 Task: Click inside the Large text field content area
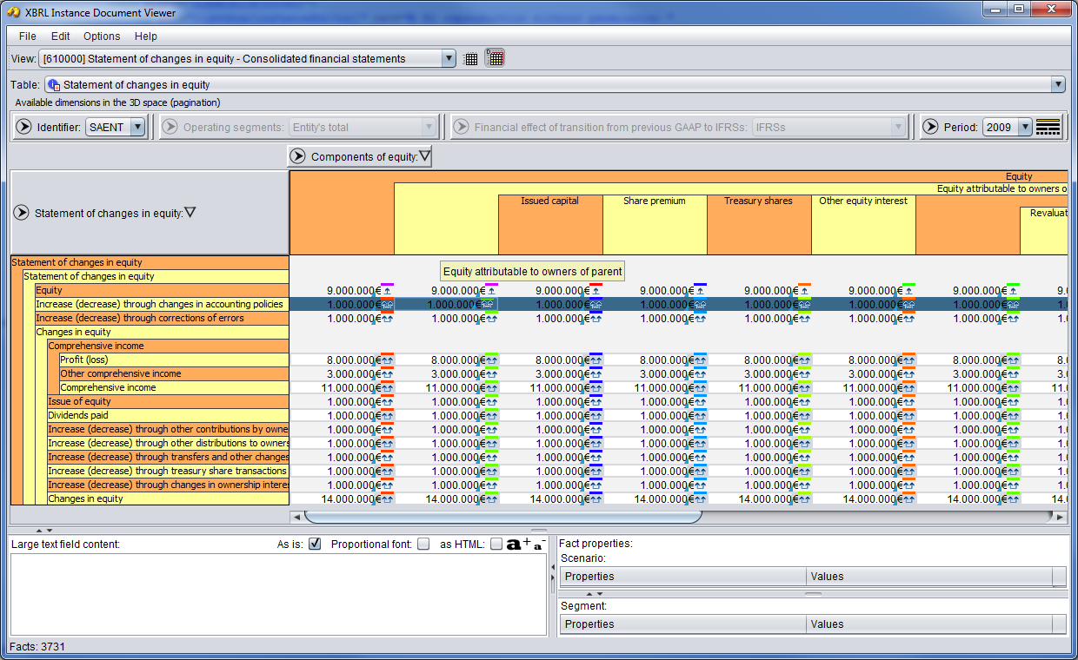click(x=279, y=594)
